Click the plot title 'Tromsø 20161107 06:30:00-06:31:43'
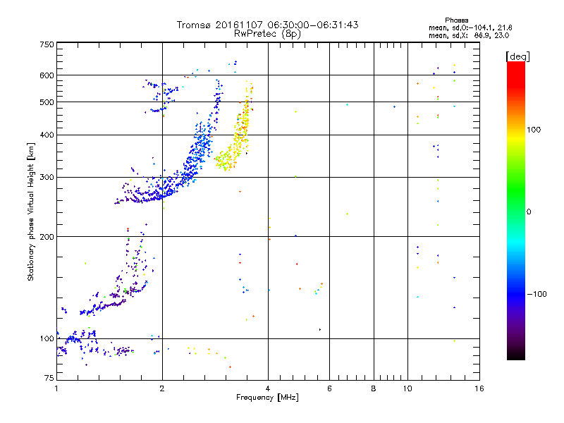The width and height of the screenshot is (564, 423). [267, 25]
